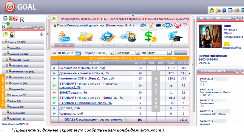Click the breadcrumb org-chart icon
The width and height of the screenshot is (244, 136).
54,19
